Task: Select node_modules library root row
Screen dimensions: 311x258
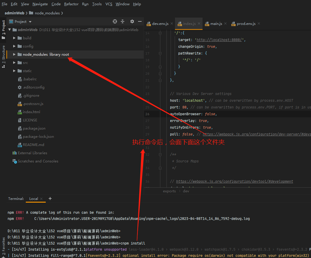Action: coord(75,54)
